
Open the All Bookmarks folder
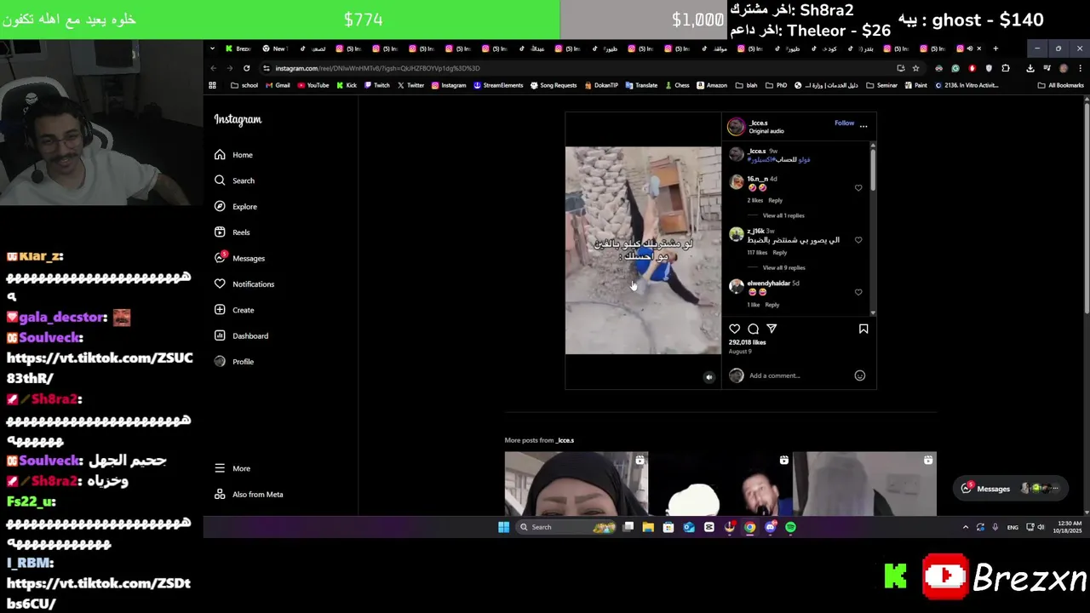1060,85
